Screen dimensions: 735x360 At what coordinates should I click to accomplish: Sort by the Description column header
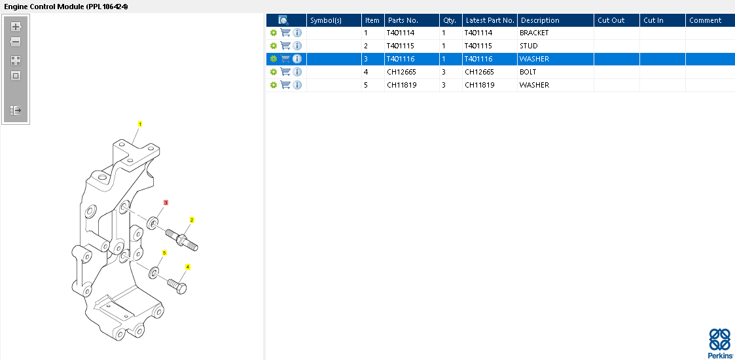point(556,20)
